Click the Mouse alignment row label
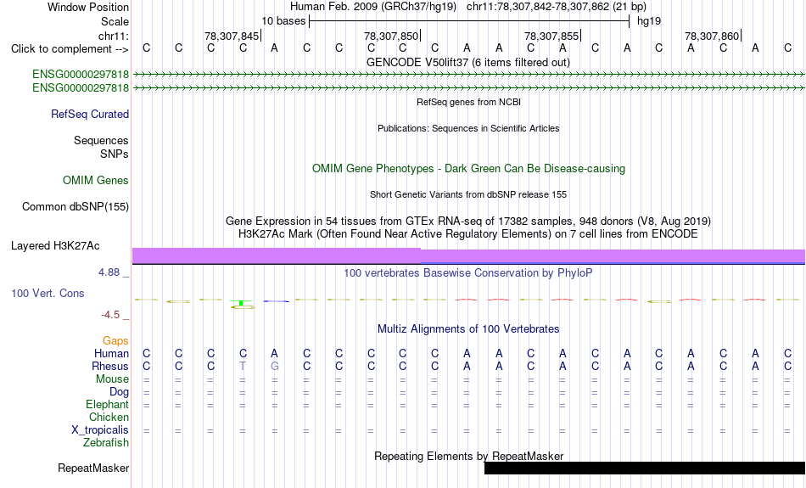The height and width of the screenshot is (488, 806). [x=112, y=379]
